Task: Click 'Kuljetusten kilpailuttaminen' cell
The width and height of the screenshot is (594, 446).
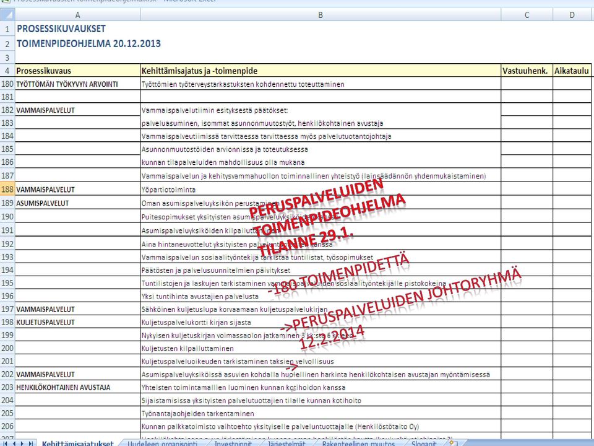Action: click(321, 348)
